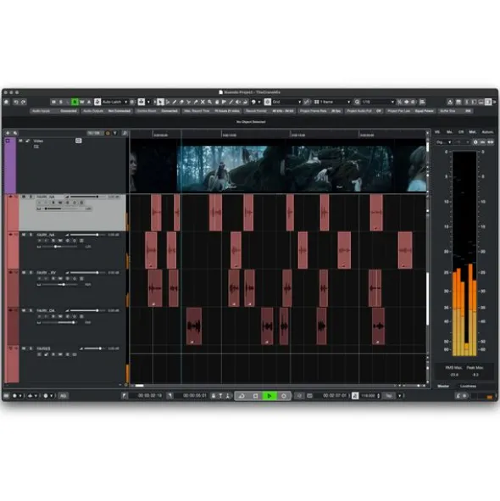Open the Grid snap type dropdown

286,102
